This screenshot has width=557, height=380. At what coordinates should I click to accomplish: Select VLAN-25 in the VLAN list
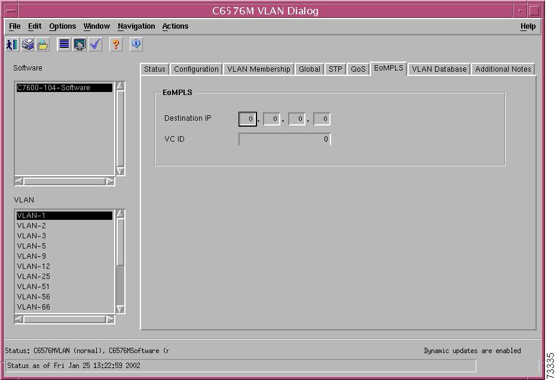(x=65, y=276)
